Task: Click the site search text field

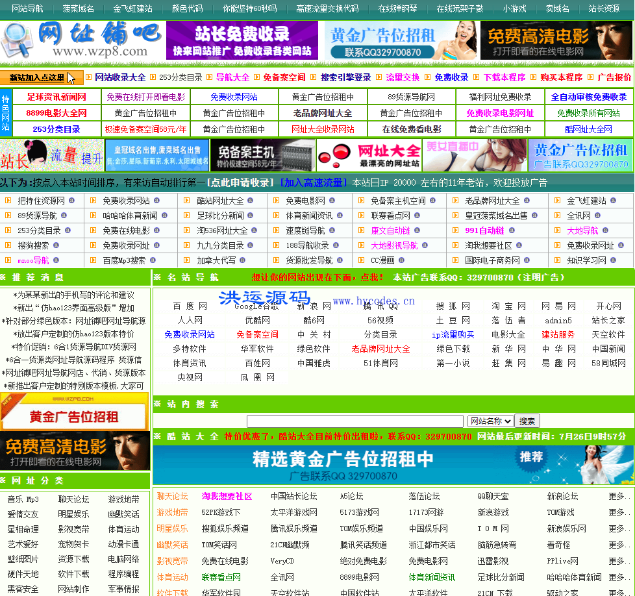Action: tap(355, 421)
